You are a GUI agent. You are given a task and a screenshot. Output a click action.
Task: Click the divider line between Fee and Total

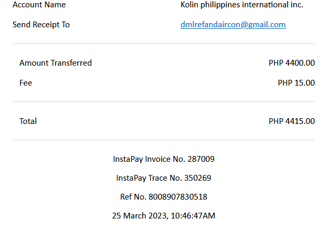(164, 101)
